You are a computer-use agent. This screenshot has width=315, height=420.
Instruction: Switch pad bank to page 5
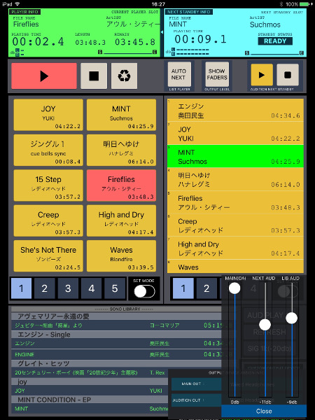[115, 288]
